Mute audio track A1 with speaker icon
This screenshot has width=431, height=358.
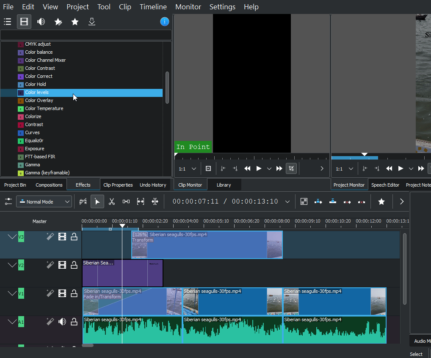[62, 322]
